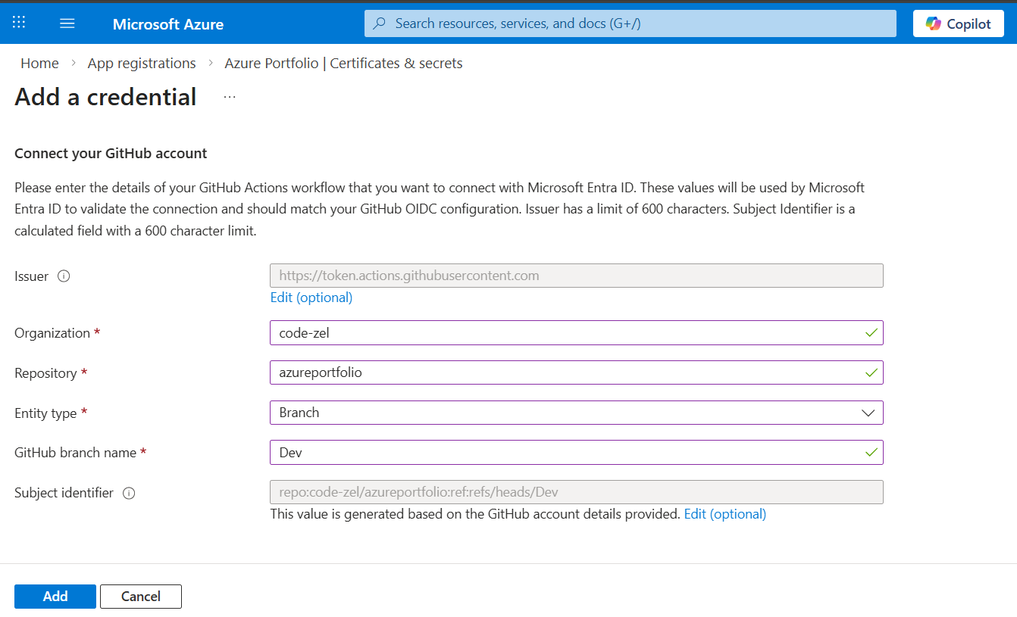Open App registrations from the breadcrumb trail

pos(141,63)
